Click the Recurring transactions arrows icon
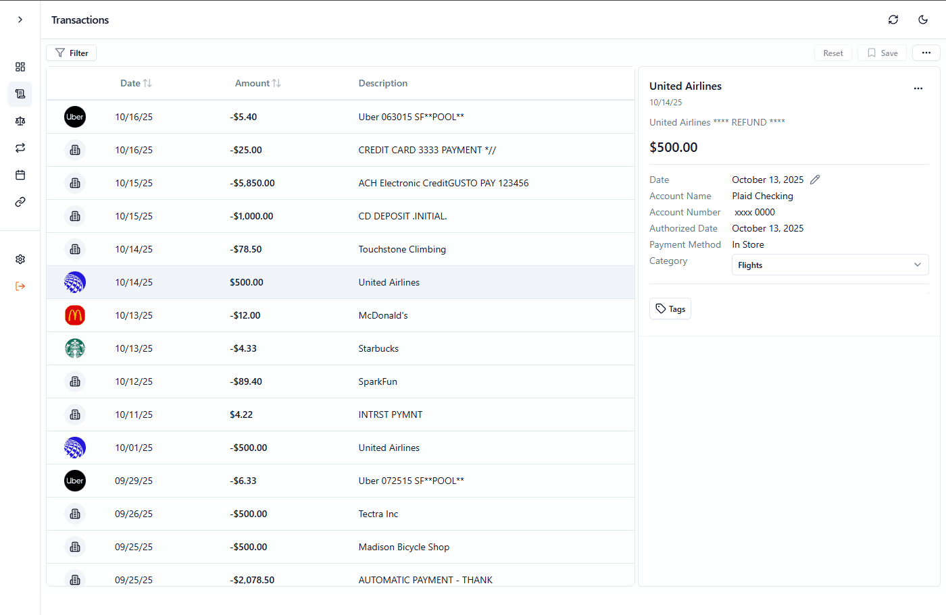 pos(20,148)
